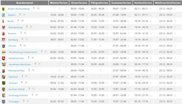Screen dimensions: 182x104
Task: Click the Sommerferien column header
Action: coord(122,3)
